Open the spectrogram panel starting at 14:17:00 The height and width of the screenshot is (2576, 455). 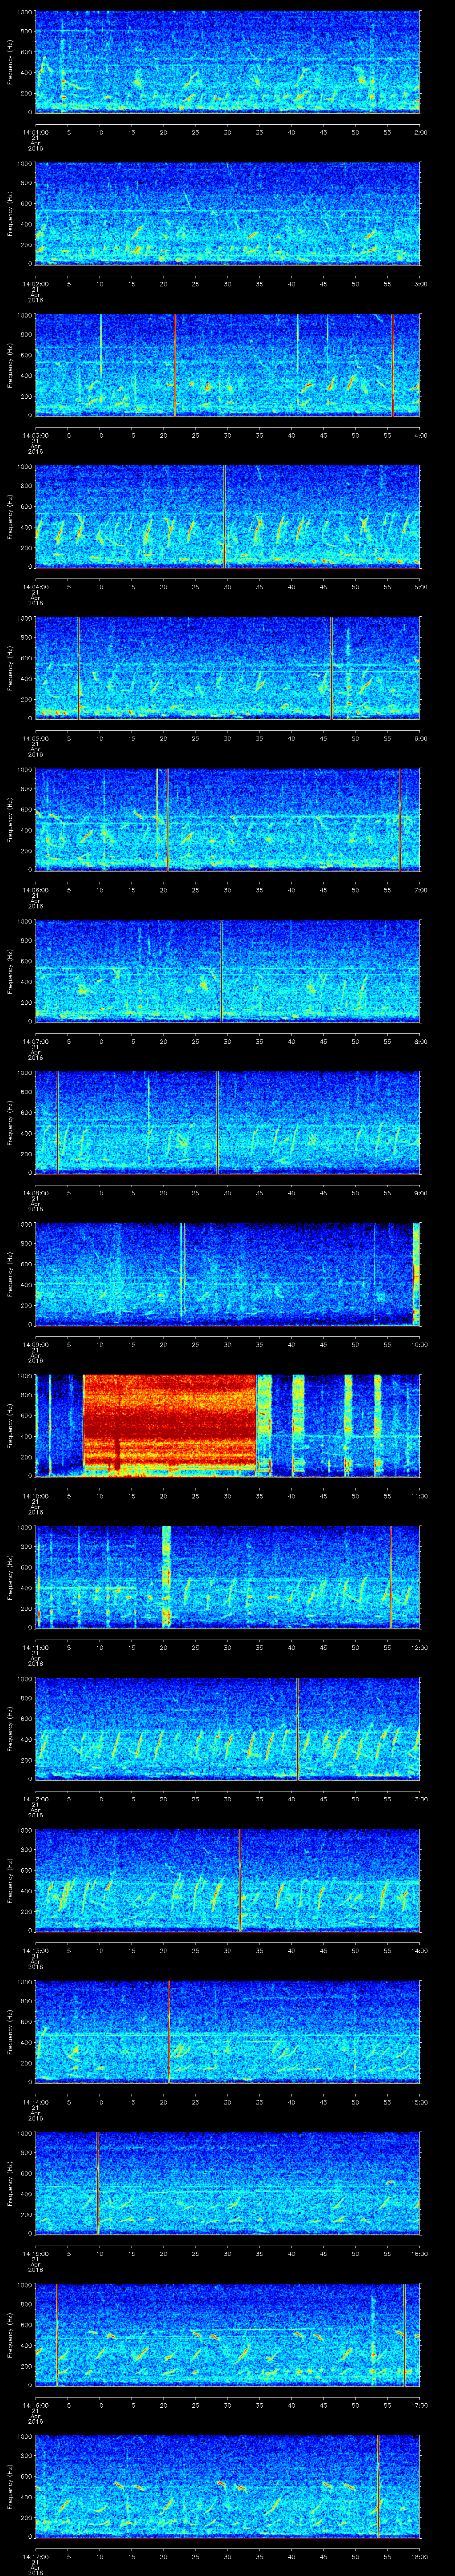228,2488
